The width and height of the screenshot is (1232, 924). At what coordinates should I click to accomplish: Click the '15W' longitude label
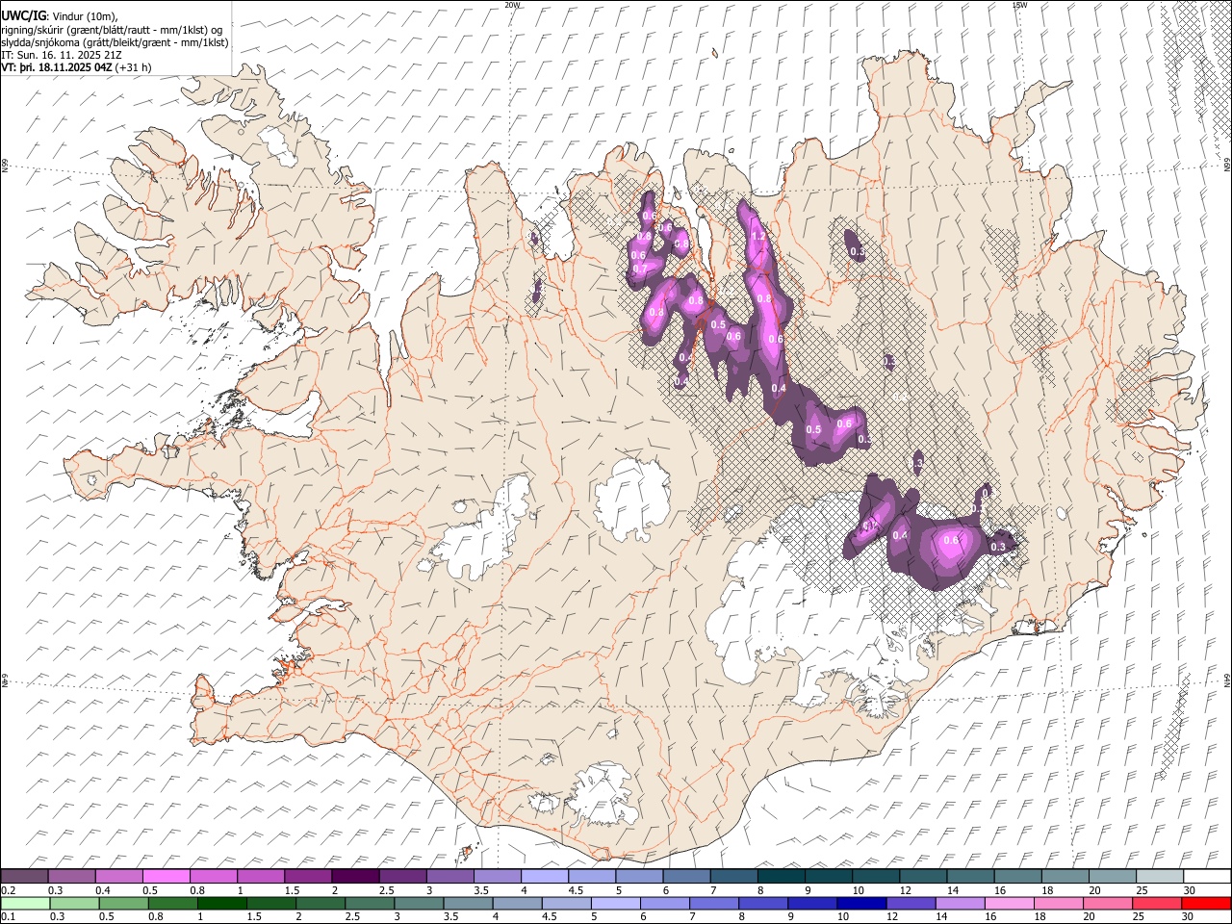(1019, 5)
